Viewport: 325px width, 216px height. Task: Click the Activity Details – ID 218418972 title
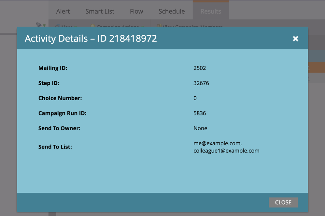(91, 39)
